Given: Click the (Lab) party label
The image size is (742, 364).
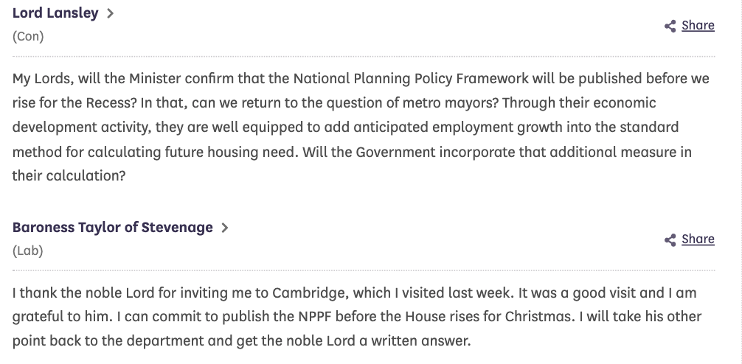Looking at the screenshot, I should [x=28, y=251].
